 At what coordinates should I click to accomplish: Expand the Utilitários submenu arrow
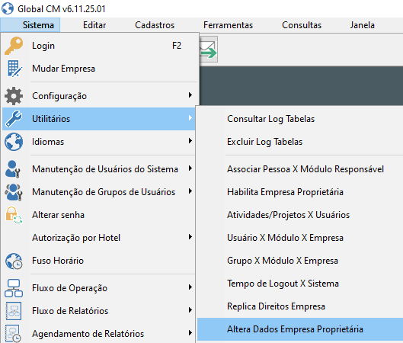point(190,117)
